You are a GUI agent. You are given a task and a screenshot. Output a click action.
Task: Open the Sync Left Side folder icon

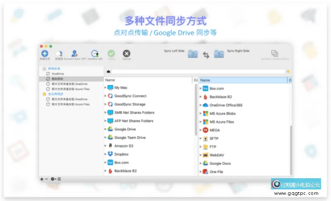193,54
